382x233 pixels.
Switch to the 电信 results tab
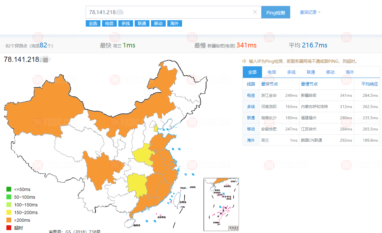(x=272, y=72)
